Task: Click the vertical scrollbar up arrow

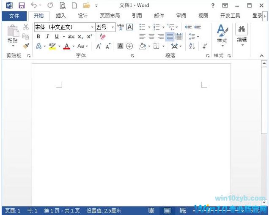Action: [x=264, y=63]
